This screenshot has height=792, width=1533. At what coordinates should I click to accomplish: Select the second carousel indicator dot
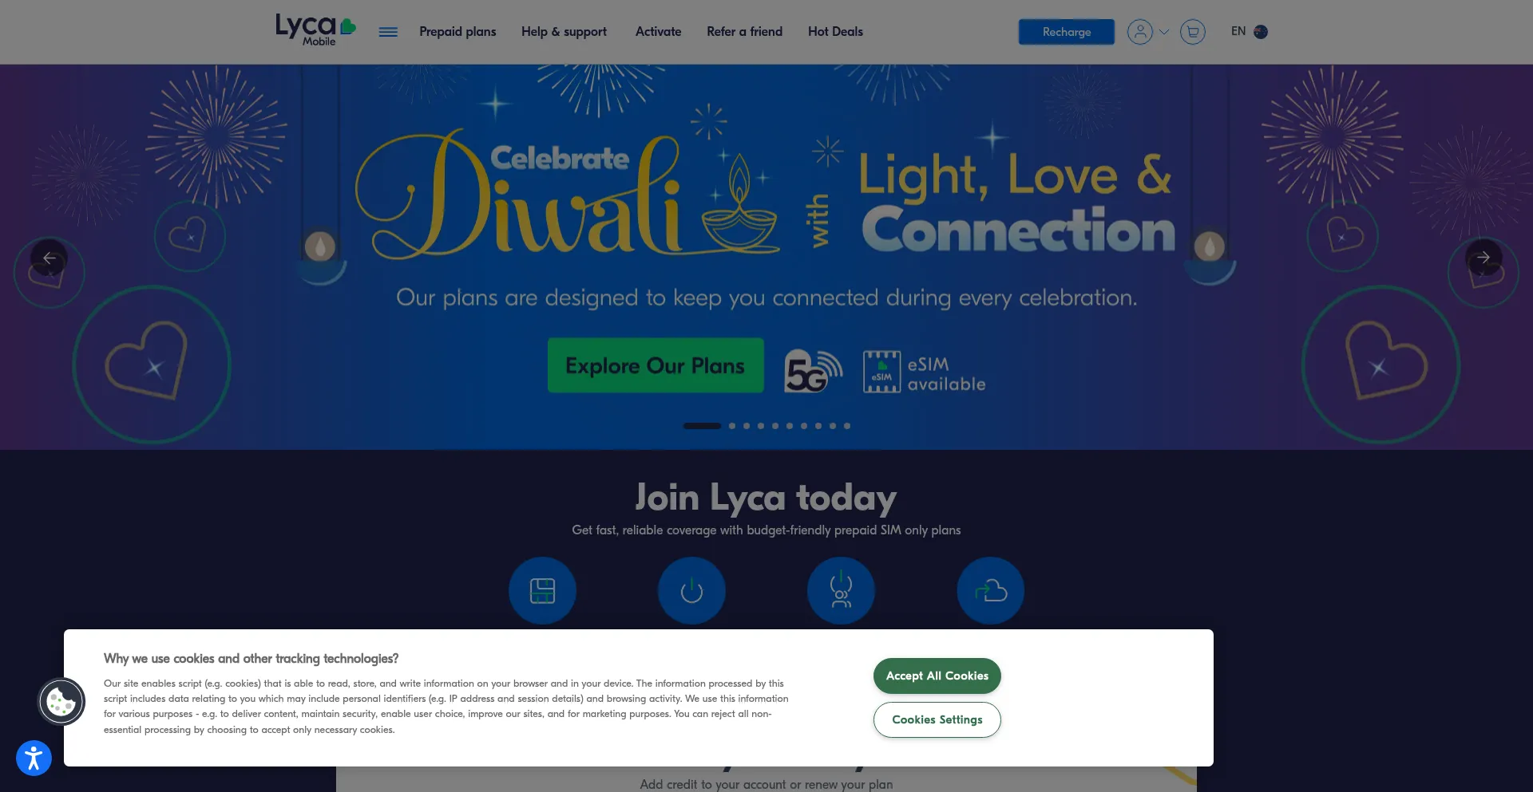(732, 426)
